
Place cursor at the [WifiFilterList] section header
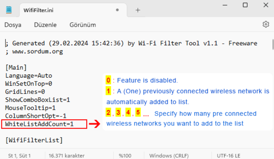[x=34, y=140]
